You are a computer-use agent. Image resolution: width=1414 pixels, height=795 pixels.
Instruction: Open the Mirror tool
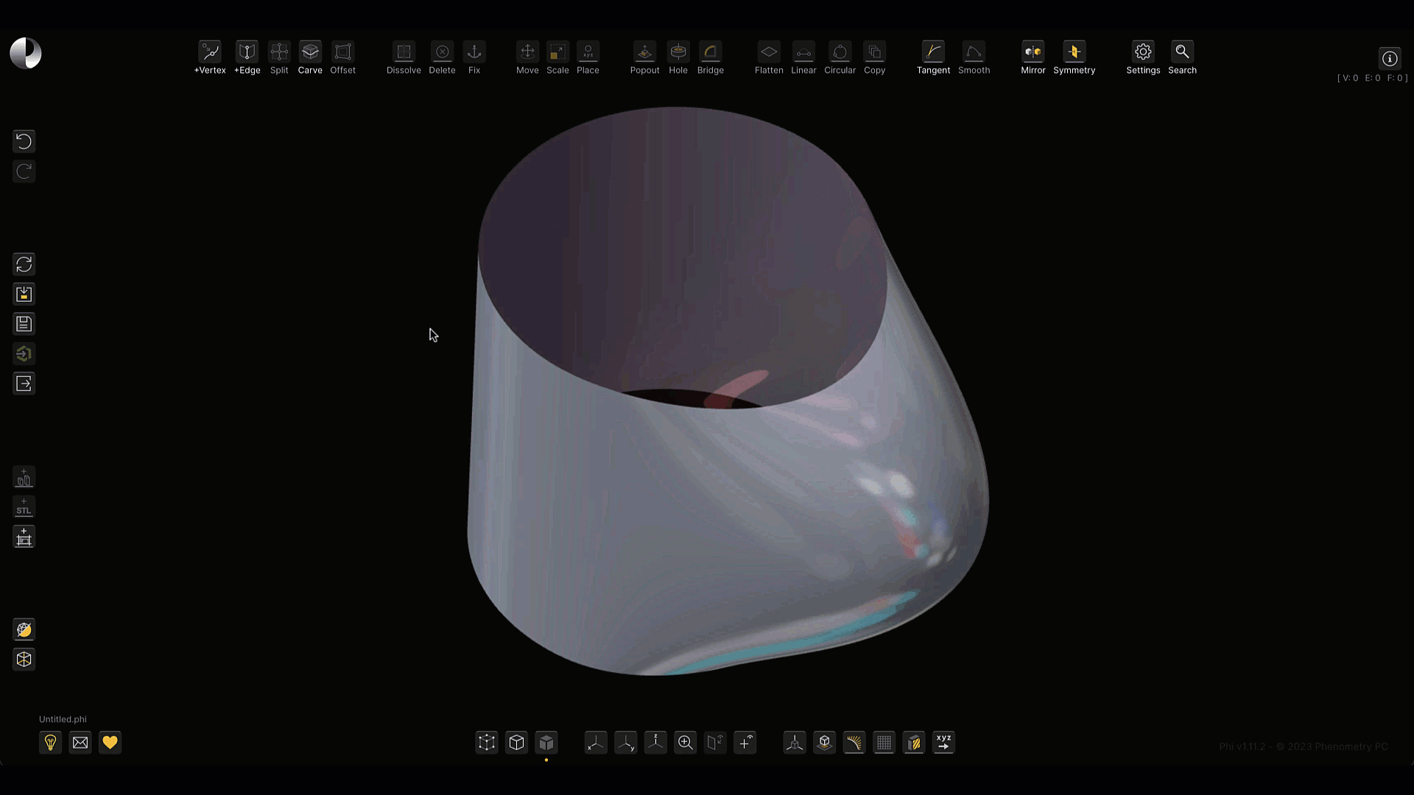tap(1033, 52)
